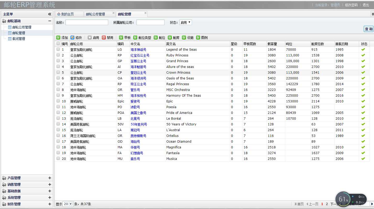This screenshot has width=374, height=209.
Task: Expand the 财务管理 section via plus sign
Action: point(50,204)
